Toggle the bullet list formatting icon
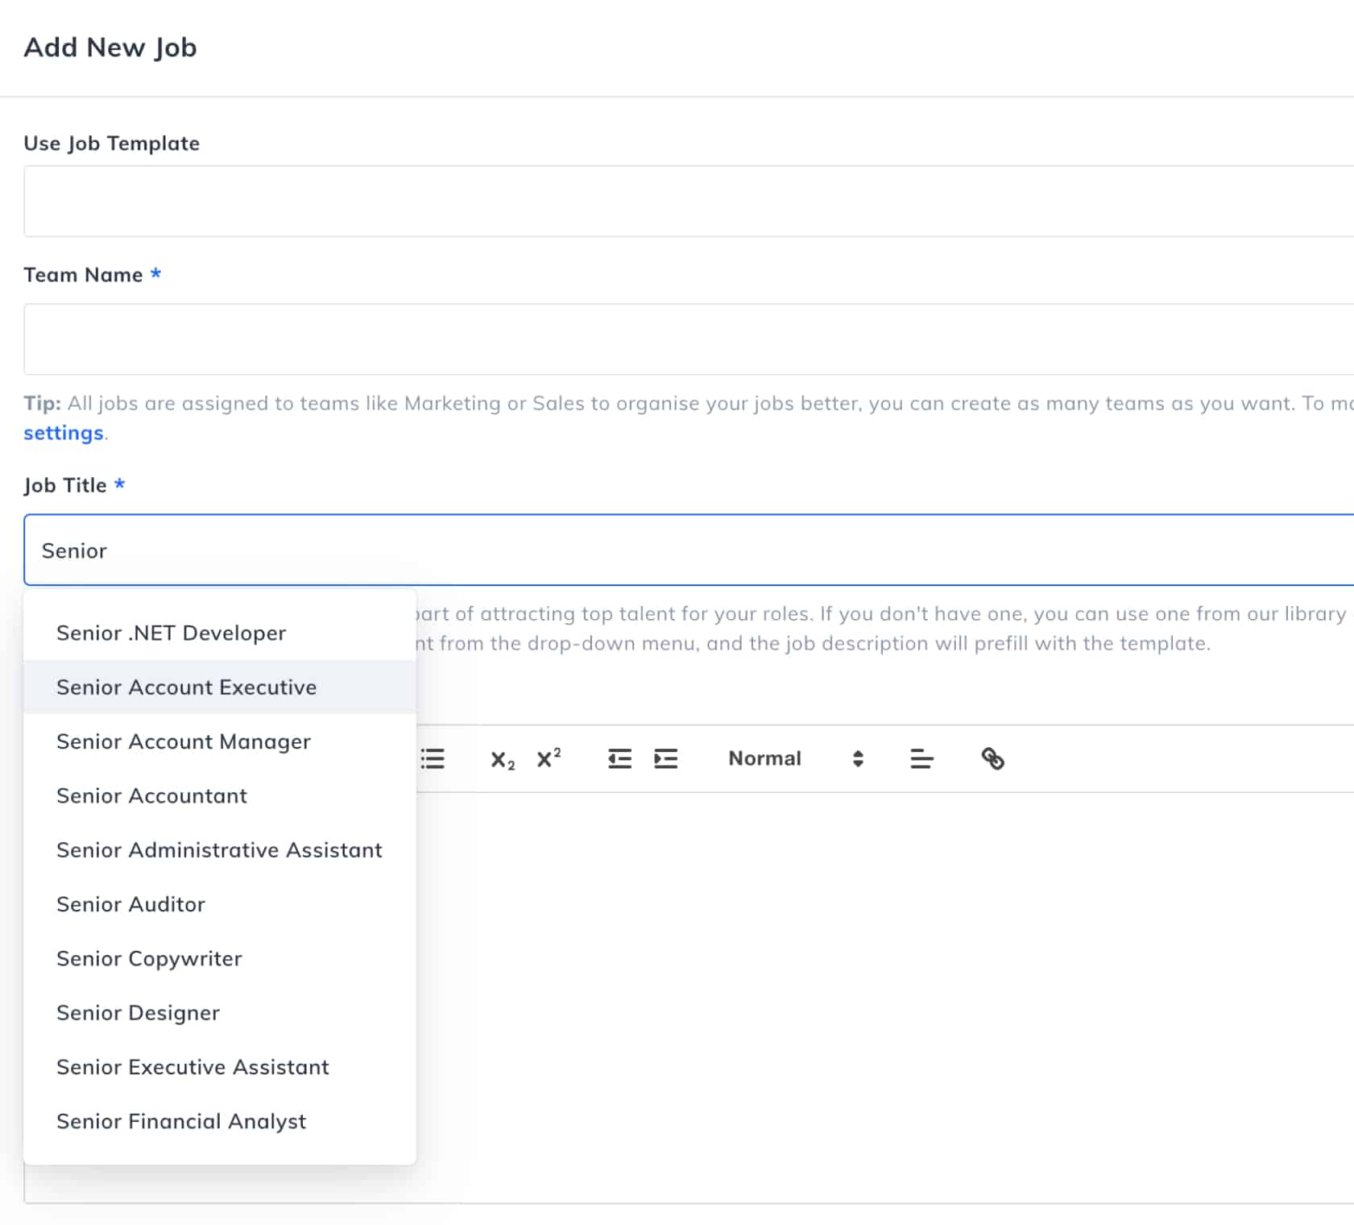The image size is (1354, 1225). click(x=432, y=758)
